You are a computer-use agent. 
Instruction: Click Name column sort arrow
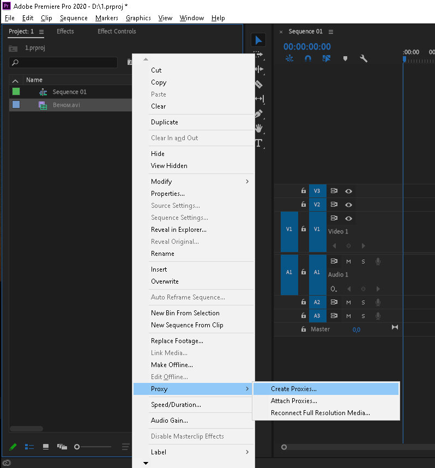pyautogui.click(x=15, y=81)
